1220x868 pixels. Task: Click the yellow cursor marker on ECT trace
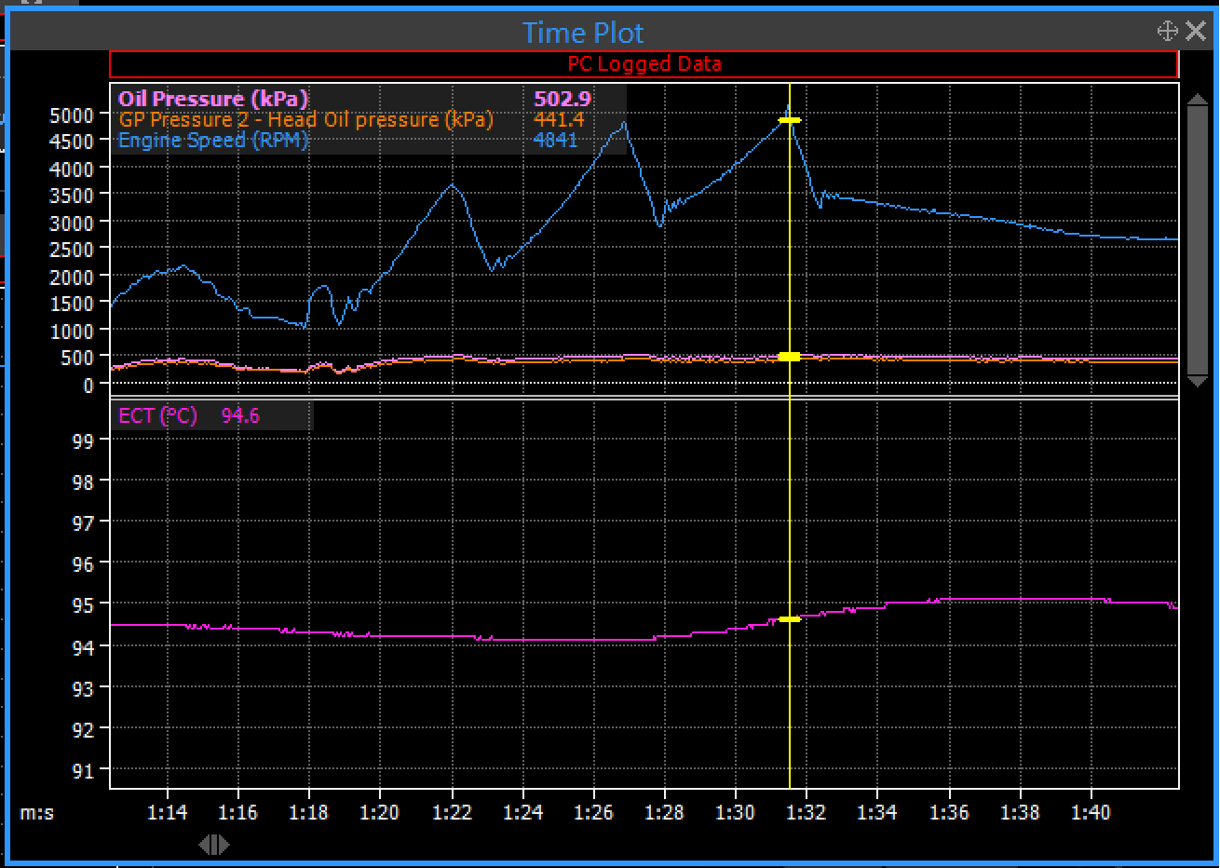(790, 619)
